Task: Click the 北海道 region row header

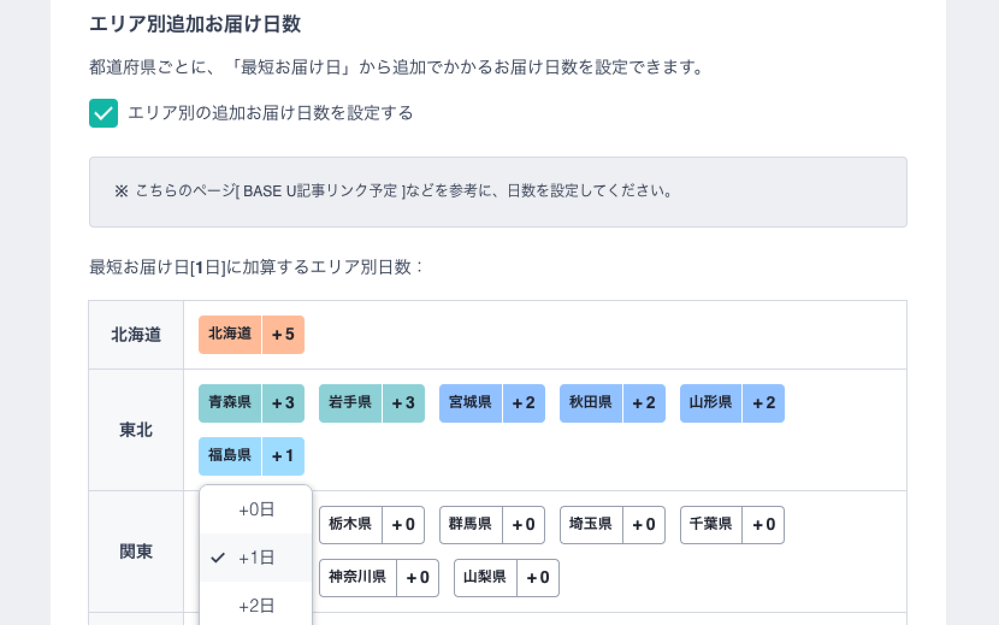Action: click(x=136, y=335)
